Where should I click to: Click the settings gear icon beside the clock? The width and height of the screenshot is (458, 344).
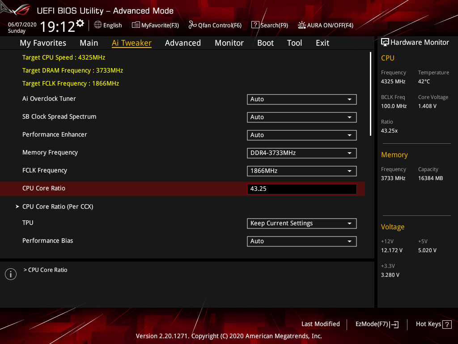(80, 23)
